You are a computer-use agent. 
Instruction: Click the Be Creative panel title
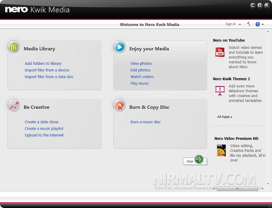[36, 107]
